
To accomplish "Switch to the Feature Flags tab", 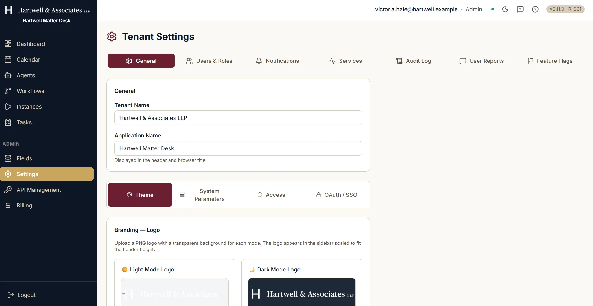I will pyautogui.click(x=550, y=61).
